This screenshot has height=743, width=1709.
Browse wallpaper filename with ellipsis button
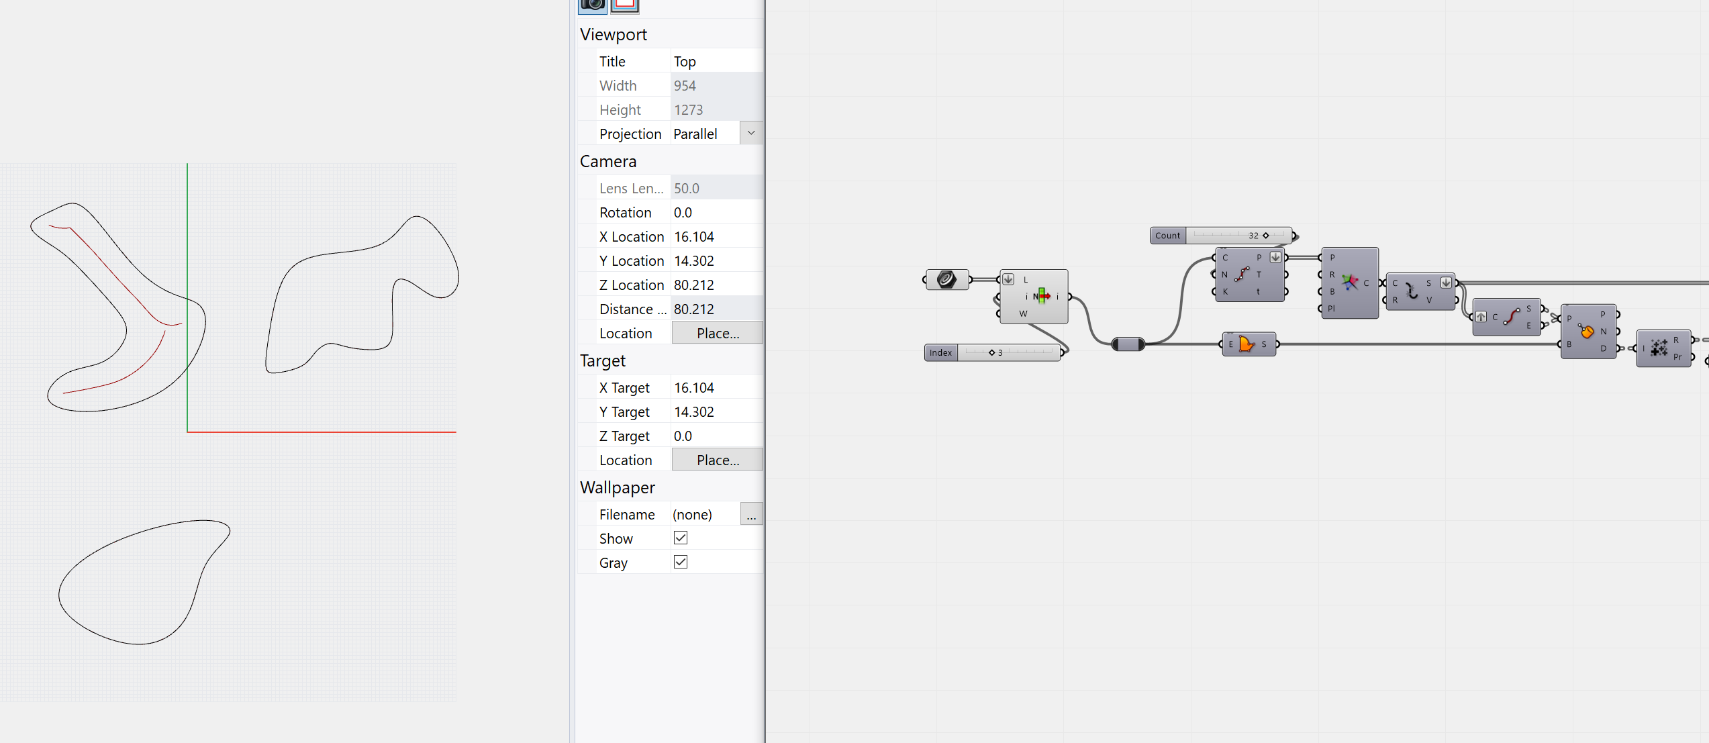coord(751,514)
